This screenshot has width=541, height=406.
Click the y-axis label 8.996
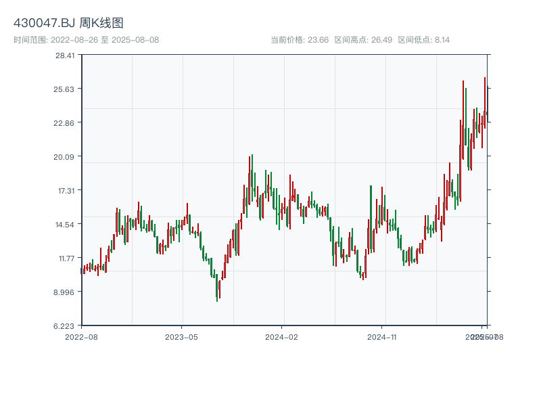pos(64,292)
